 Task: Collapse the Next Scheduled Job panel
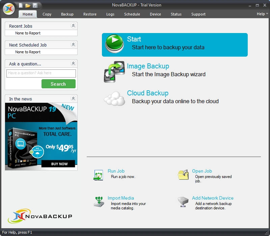tap(73, 45)
